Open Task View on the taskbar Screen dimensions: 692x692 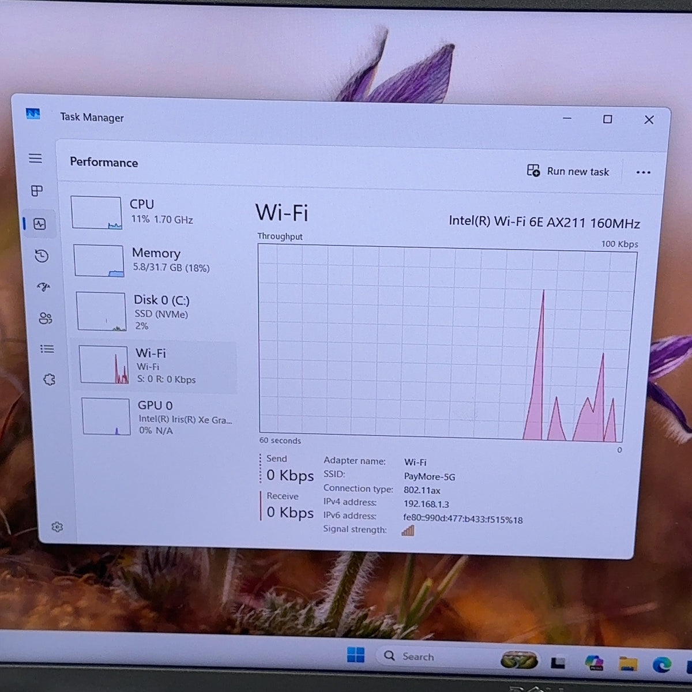[558, 663]
